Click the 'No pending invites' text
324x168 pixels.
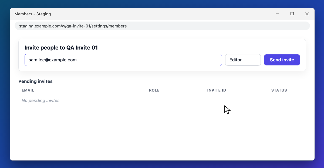(x=40, y=100)
